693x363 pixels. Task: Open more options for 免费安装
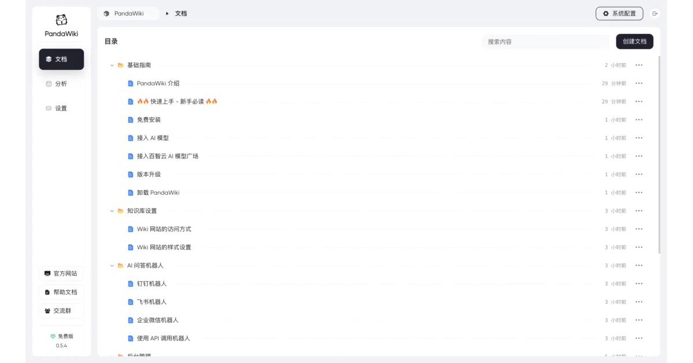[639, 120]
